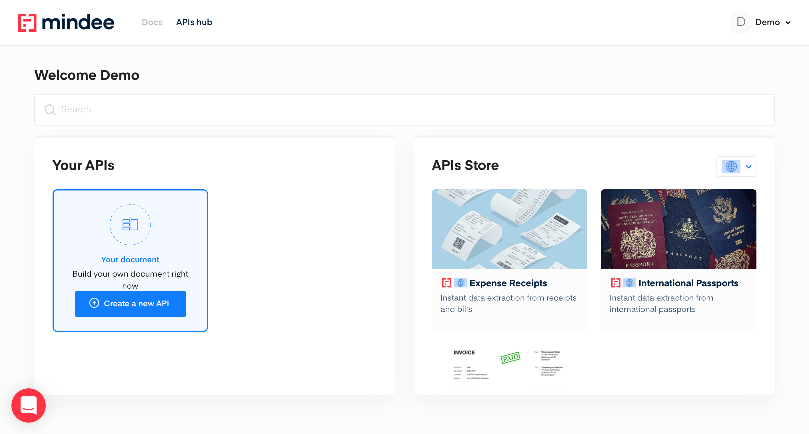Image resolution: width=809 pixels, height=434 pixels.
Task: Open the passports cover image thumbnail
Action: (678, 229)
